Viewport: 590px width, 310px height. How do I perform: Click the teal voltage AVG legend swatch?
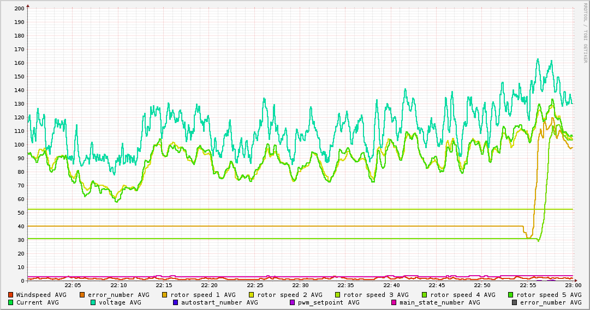[93, 302]
